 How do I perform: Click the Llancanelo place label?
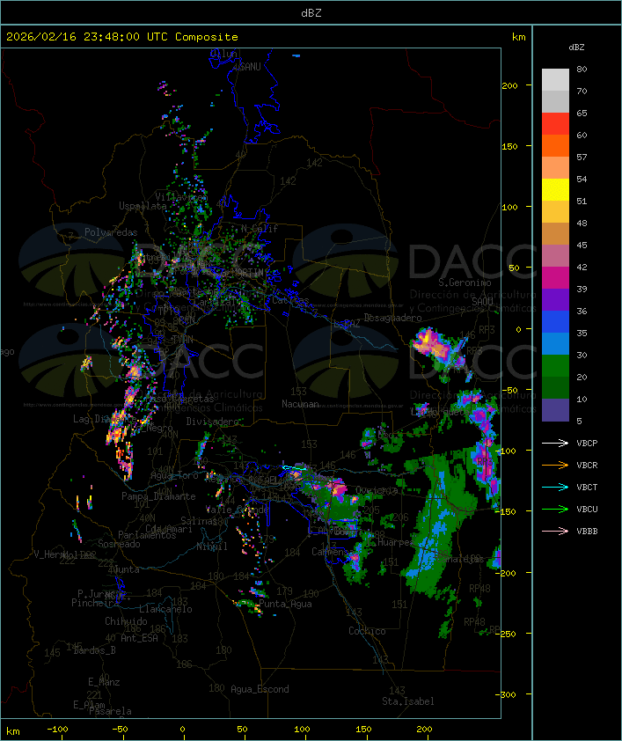[165, 609]
